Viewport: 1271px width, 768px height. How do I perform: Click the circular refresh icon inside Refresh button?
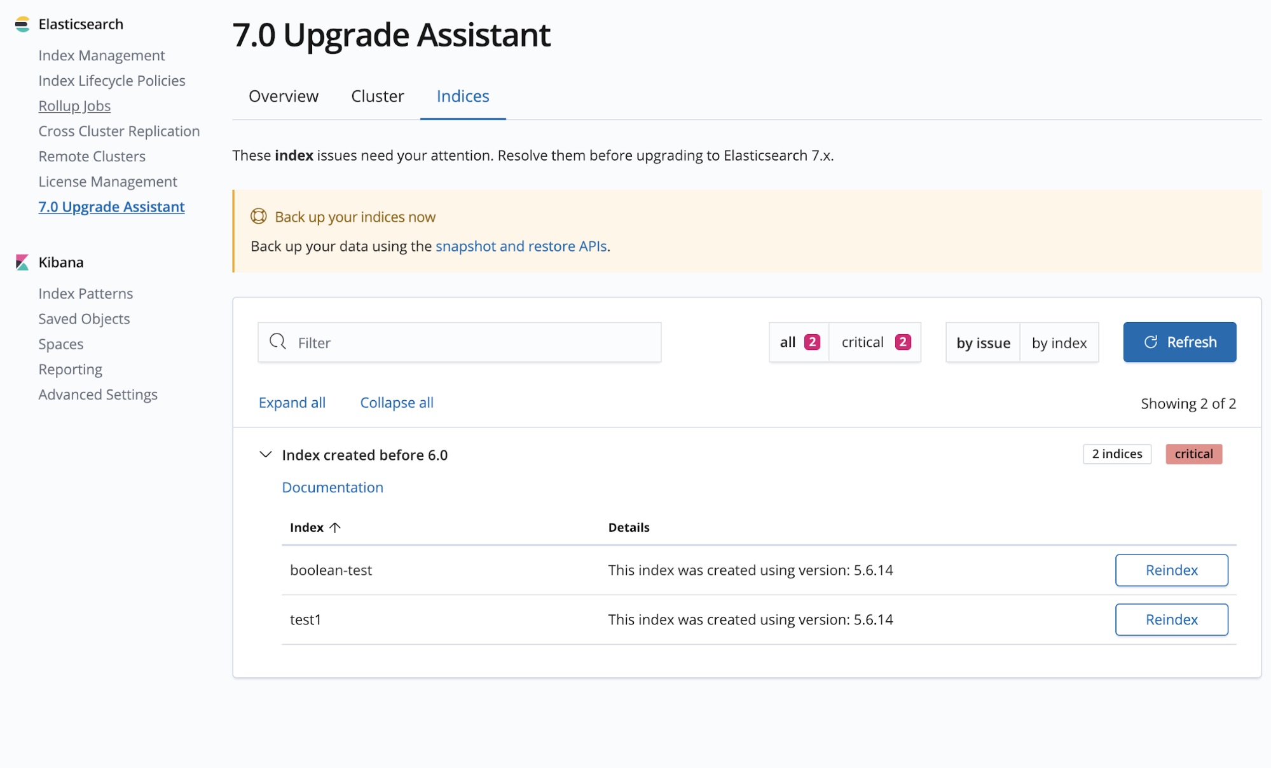[1150, 342]
